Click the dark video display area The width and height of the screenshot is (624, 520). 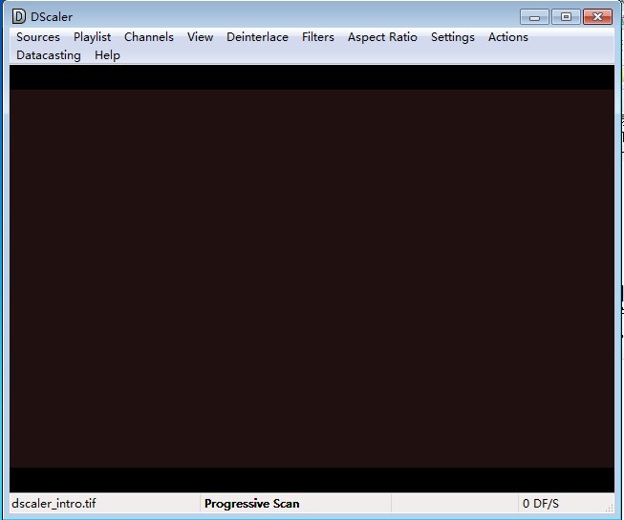312,277
